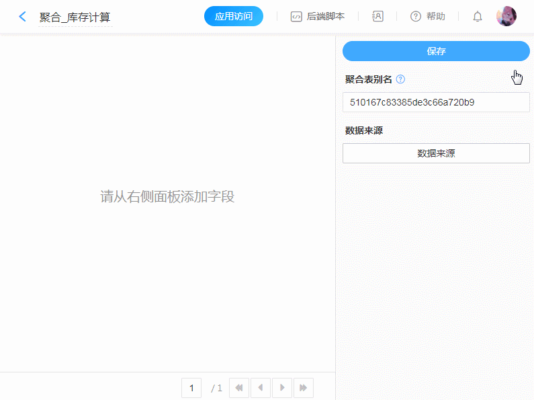534x400 pixels.
Task: Jump to the last page
Action: tap(304, 388)
